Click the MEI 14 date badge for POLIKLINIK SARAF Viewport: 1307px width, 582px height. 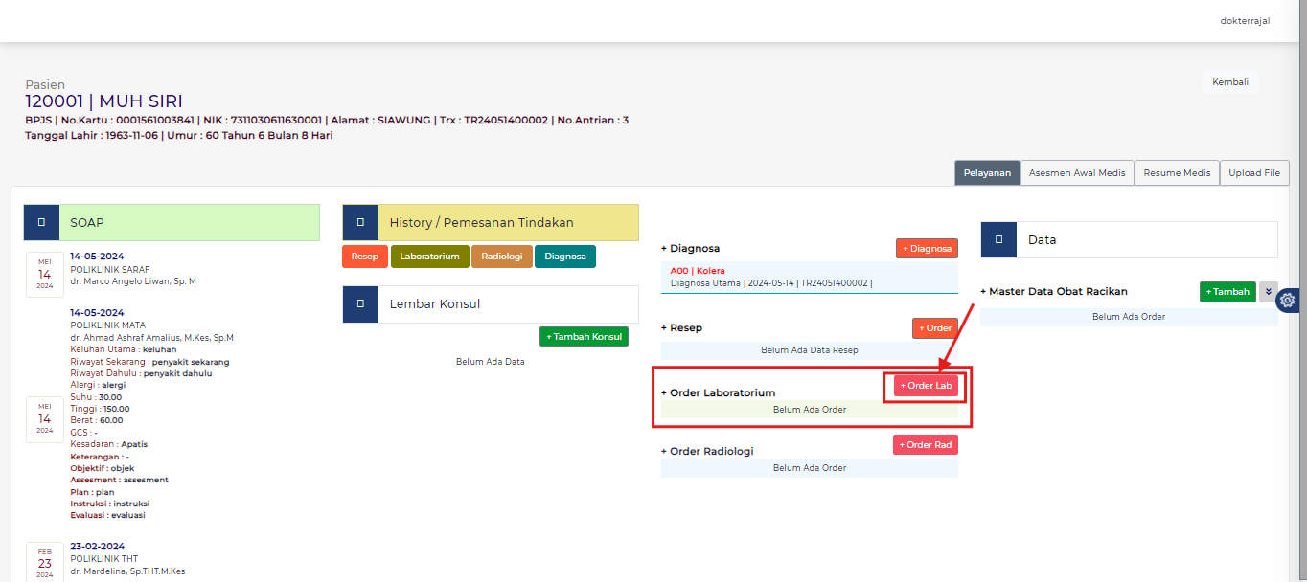[x=45, y=274]
